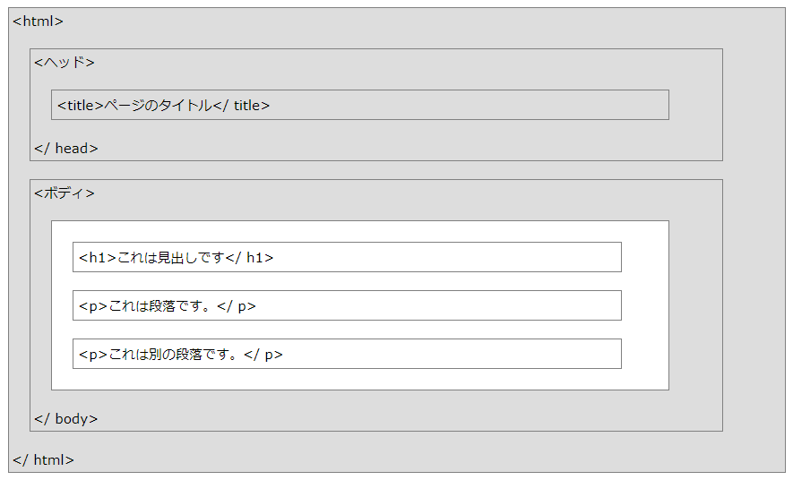793x480 pixels.
Task: Select the paragraph box これは段落です。
Action: click(x=347, y=305)
